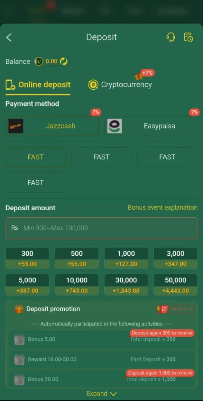Switch to the Cryptocurrency tab

(120, 85)
